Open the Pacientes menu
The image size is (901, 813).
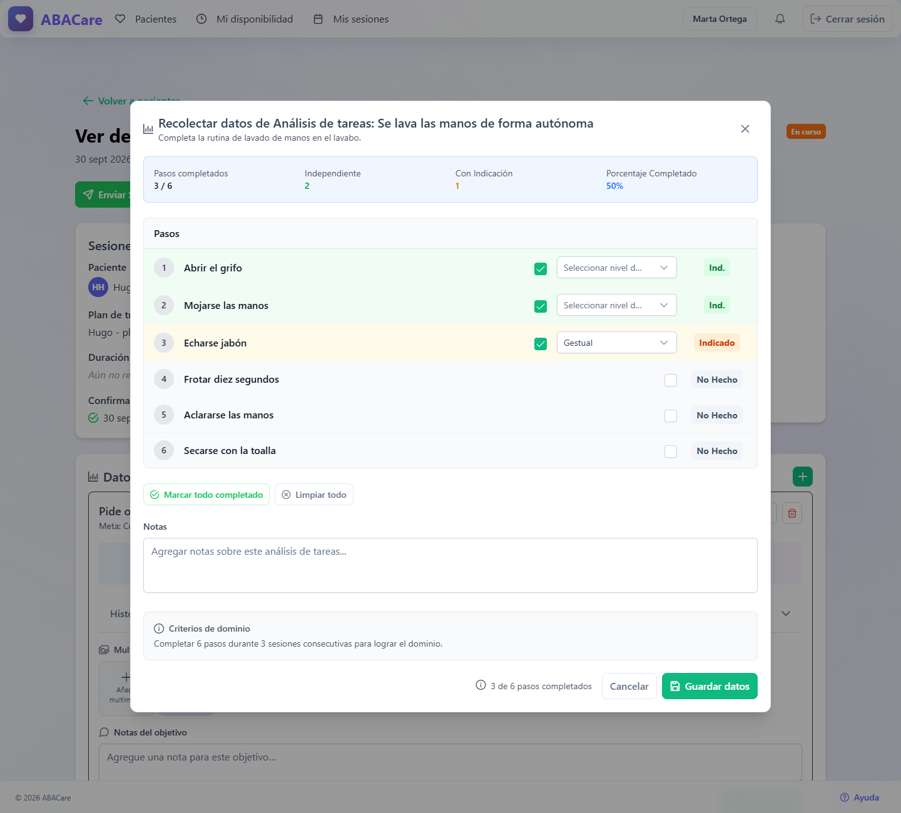146,19
